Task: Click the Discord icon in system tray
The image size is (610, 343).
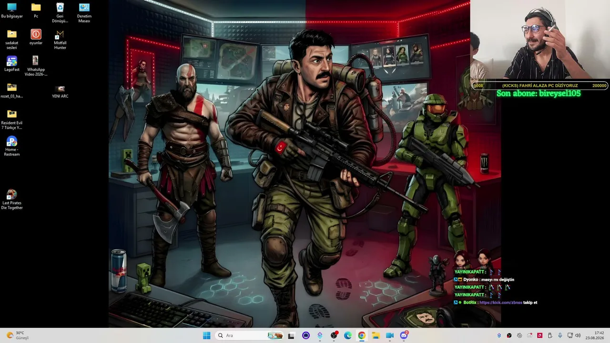Action: pos(529,335)
